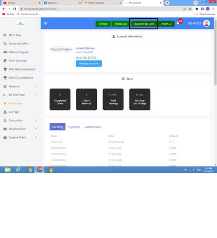Click the Affiliate Leaderboard trophy icon
The width and height of the screenshot is (217, 238).
pos(5,78)
